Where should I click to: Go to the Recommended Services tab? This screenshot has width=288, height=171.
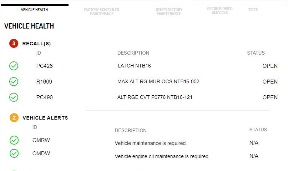point(219,11)
